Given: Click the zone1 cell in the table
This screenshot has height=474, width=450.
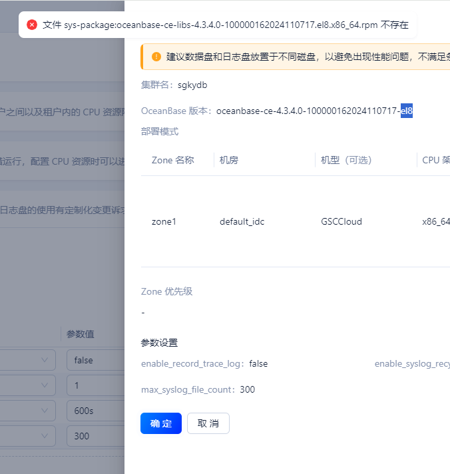Looking at the screenshot, I should [x=164, y=221].
